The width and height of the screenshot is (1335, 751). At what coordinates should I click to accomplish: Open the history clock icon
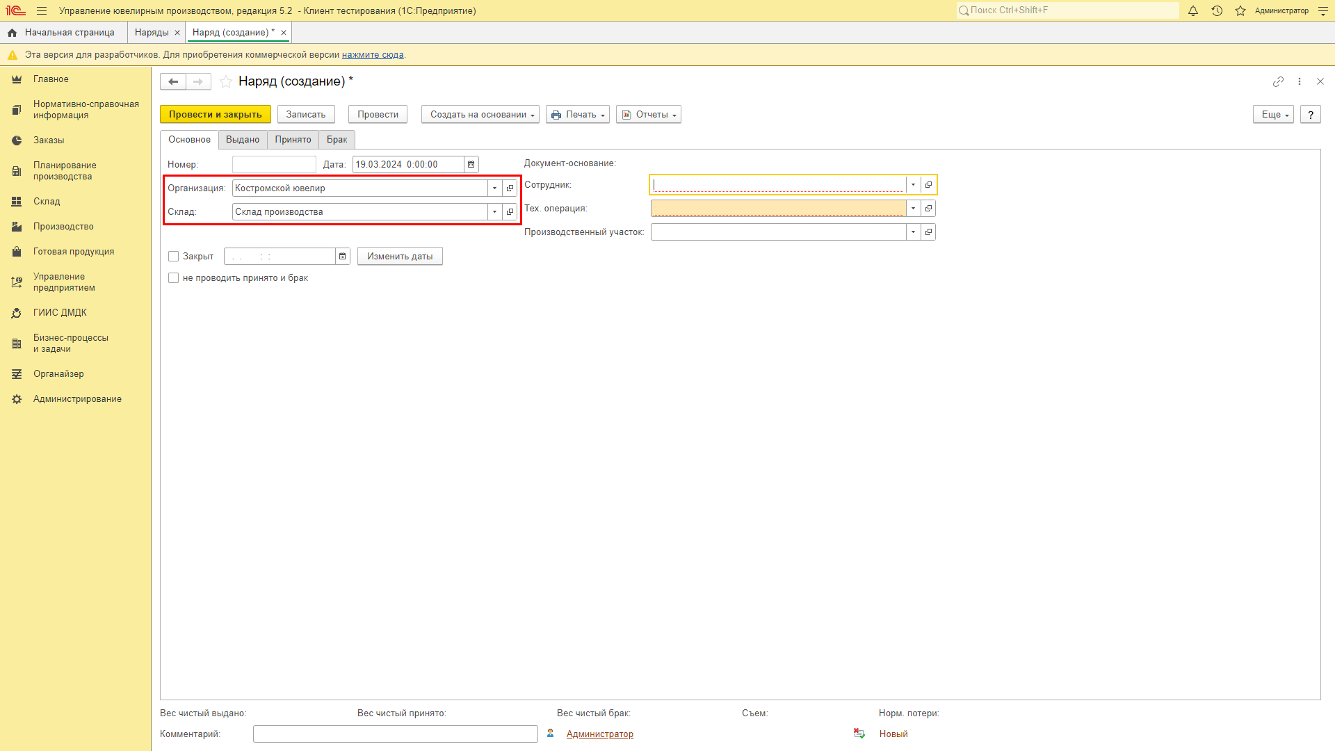pos(1217,11)
